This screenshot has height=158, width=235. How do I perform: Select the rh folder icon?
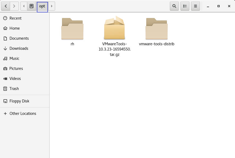coord(72,29)
